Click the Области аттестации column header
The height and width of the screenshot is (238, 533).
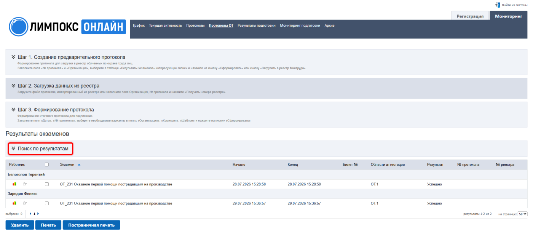click(388, 165)
